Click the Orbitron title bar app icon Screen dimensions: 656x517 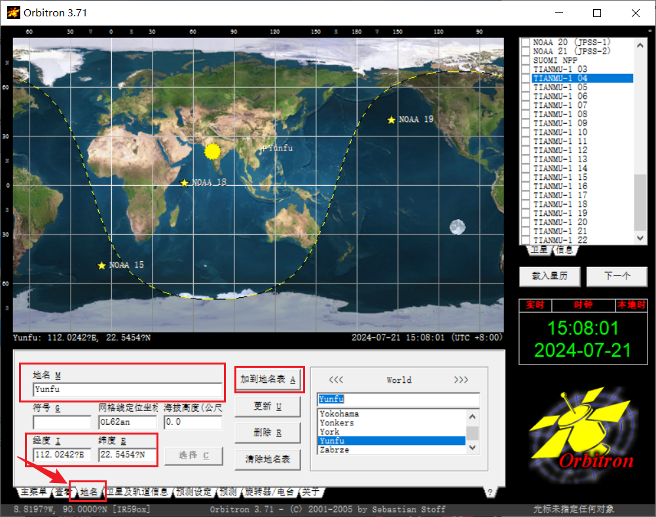pos(12,12)
